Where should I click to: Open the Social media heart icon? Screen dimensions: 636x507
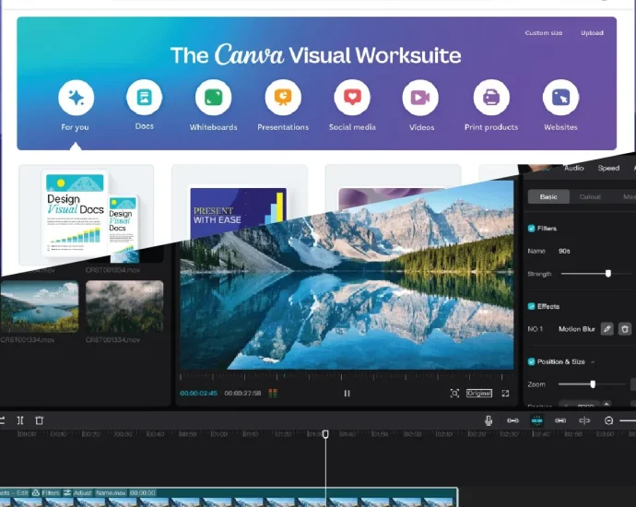352,98
